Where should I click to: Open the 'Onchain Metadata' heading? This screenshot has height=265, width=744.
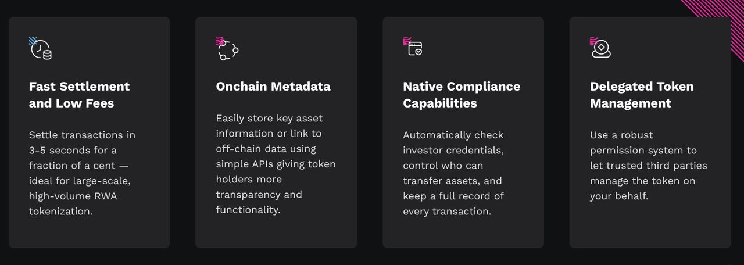click(273, 87)
